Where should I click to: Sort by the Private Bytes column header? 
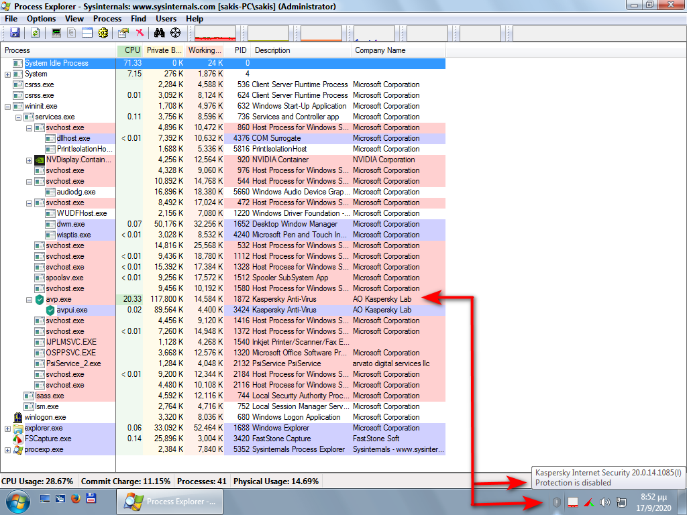(x=164, y=50)
